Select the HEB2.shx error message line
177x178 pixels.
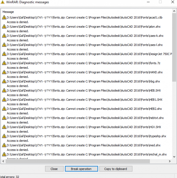pos(84,109)
